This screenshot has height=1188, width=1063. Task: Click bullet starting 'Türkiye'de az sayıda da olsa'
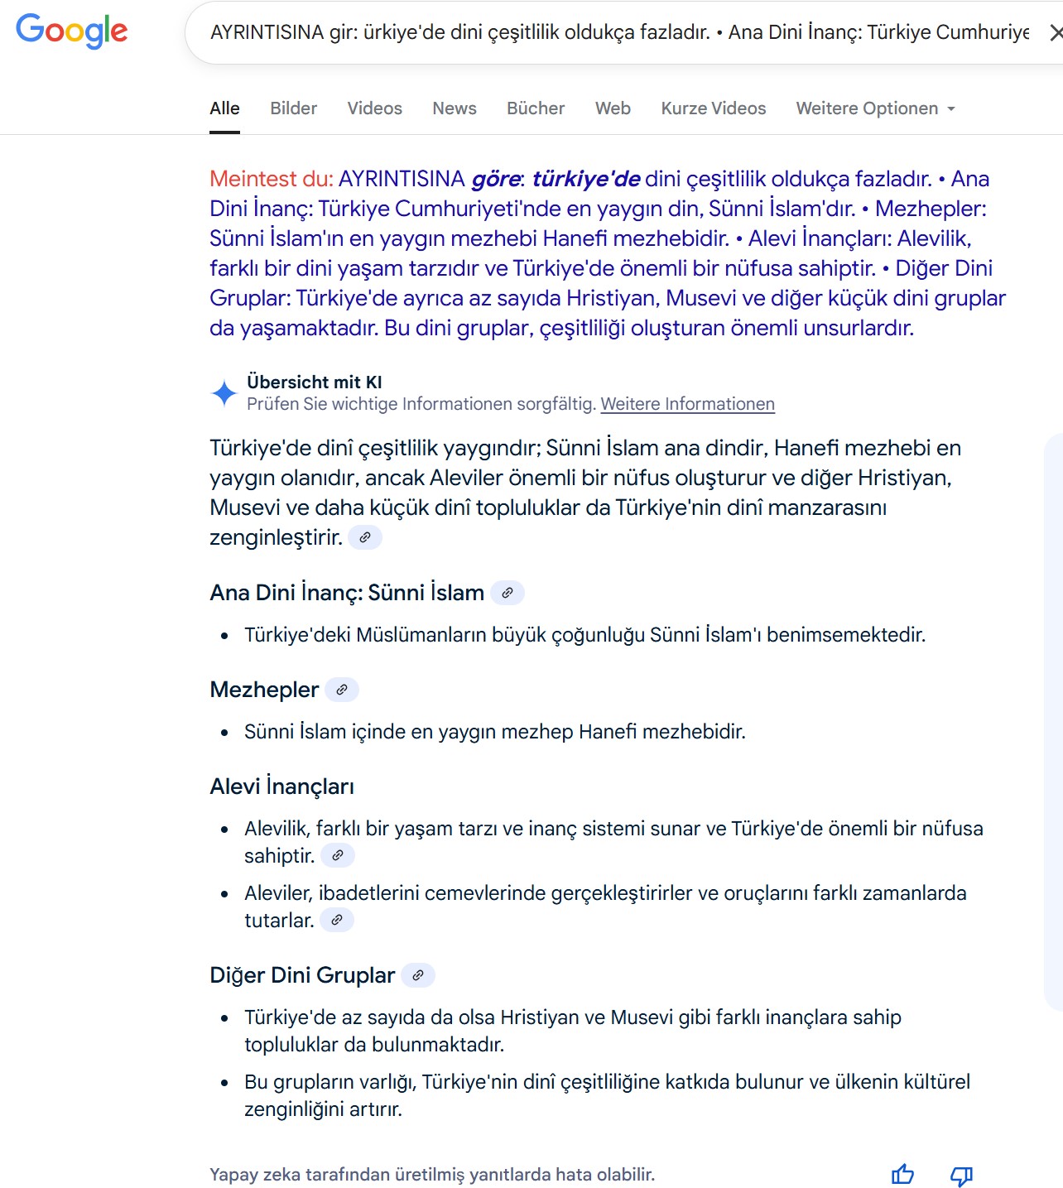coord(573,1031)
